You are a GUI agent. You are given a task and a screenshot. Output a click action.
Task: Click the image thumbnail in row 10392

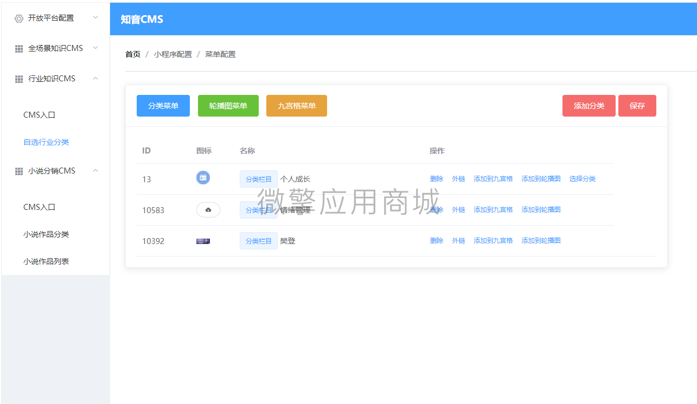pos(203,241)
